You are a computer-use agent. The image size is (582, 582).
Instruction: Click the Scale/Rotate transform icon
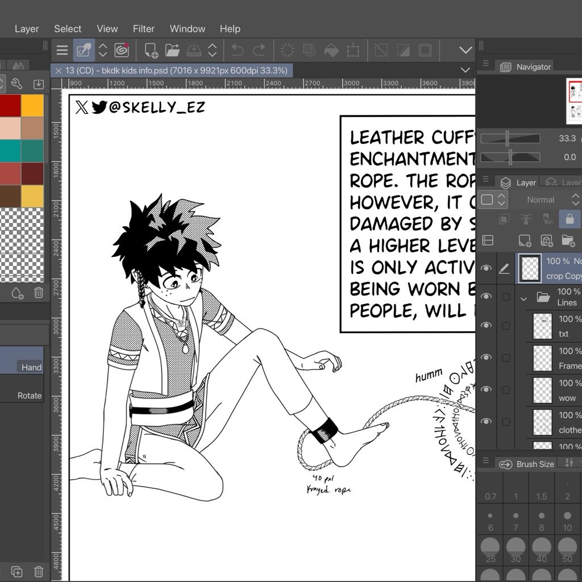click(x=353, y=50)
